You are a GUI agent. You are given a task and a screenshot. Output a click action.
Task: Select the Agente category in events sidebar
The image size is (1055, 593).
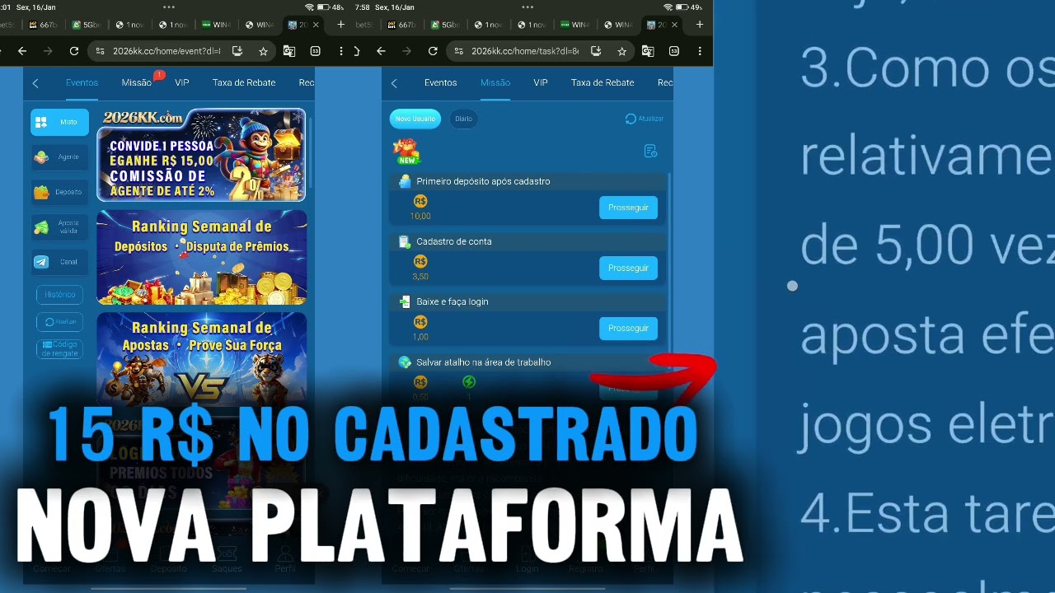tap(59, 156)
